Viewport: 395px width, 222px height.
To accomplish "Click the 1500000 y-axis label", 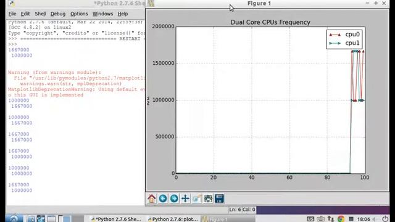I will tap(163, 63).
